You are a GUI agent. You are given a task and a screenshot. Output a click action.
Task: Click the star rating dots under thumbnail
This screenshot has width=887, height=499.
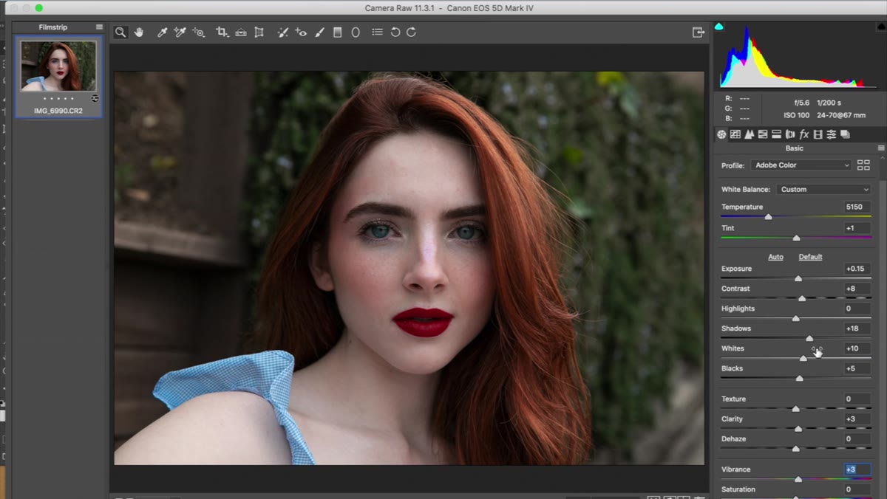pyautogui.click(x=58, y=98)
